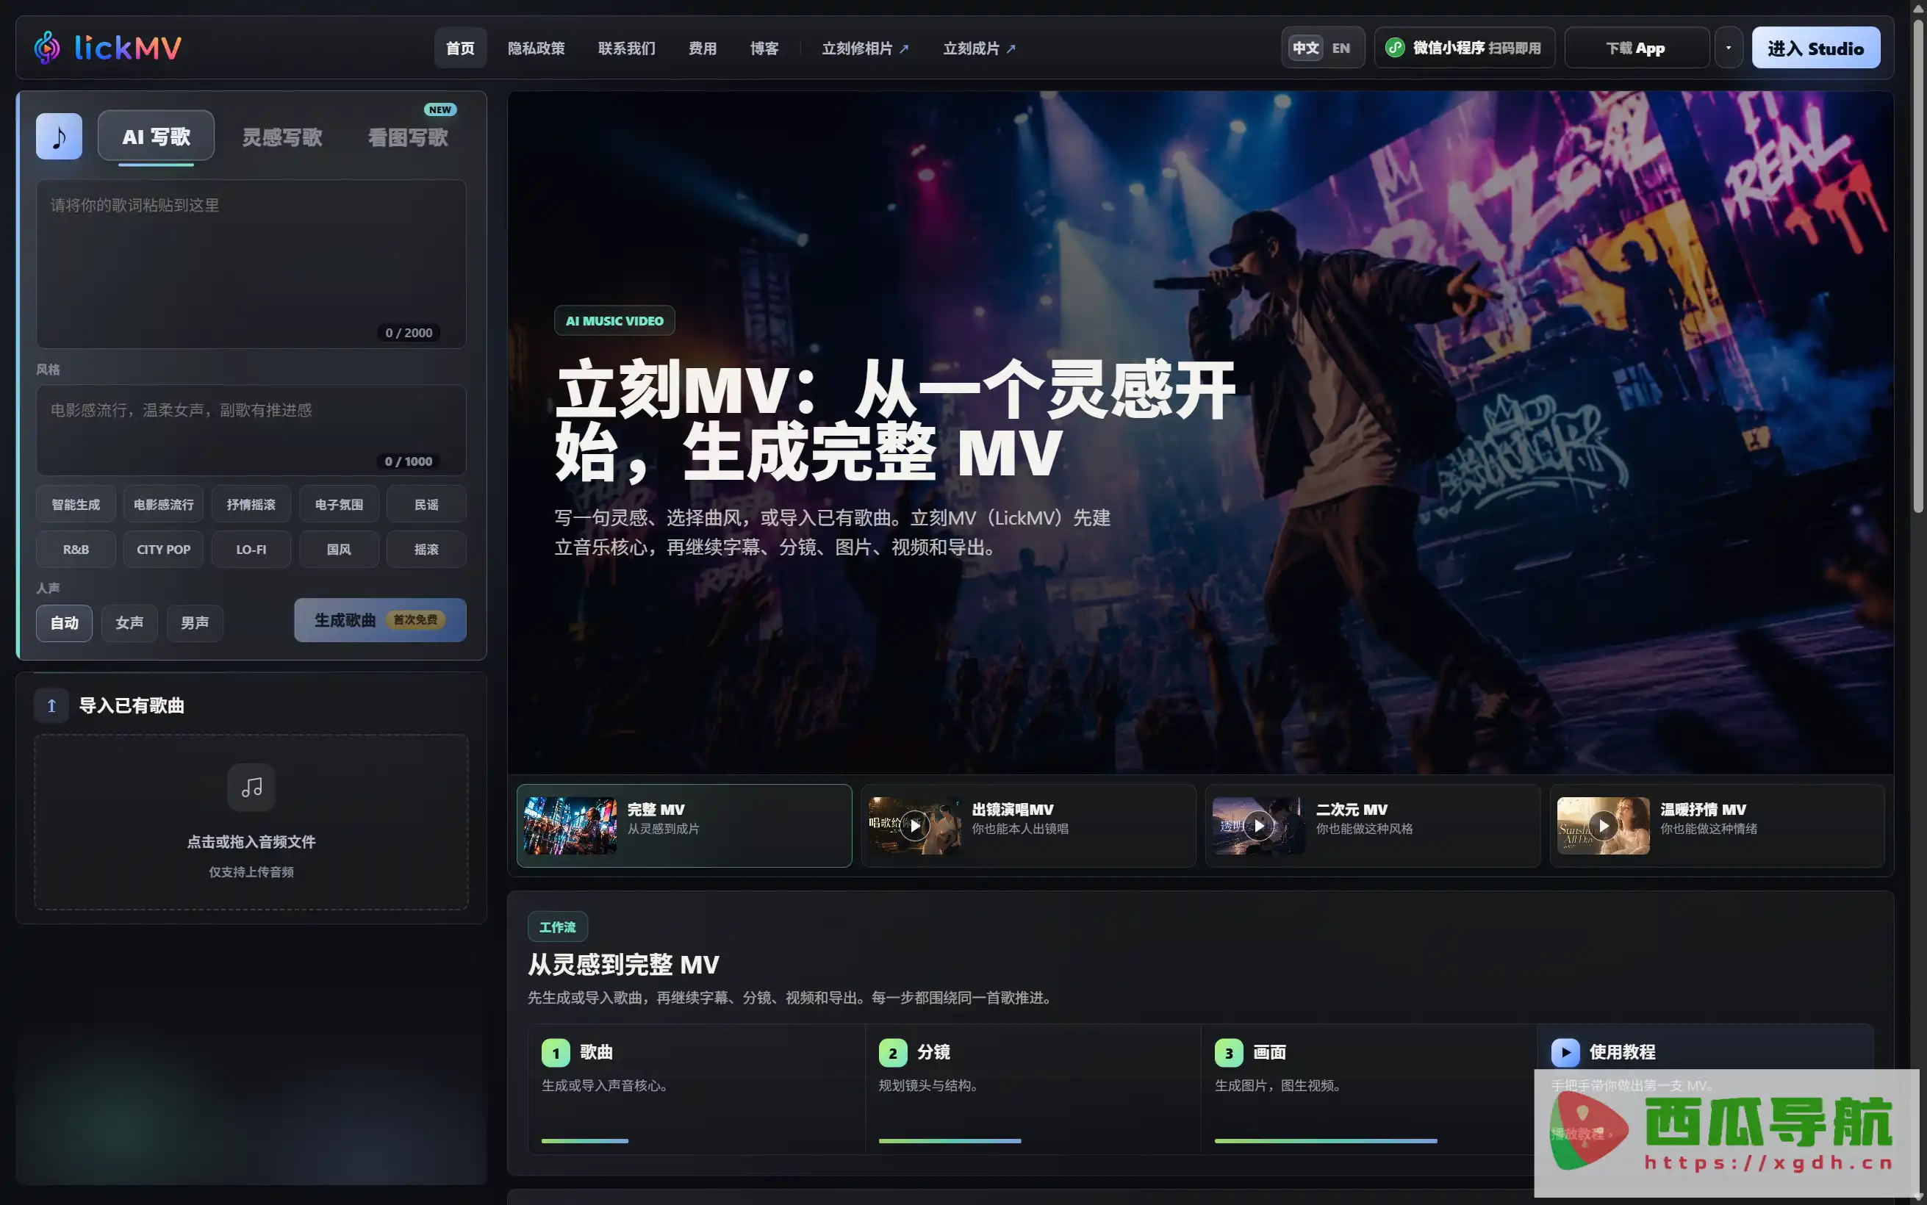Image resolution: width=1927 pixels, height=1205 pixels.
Task: Toggle the 智能生成 style chip
Action: pos(76,505)
